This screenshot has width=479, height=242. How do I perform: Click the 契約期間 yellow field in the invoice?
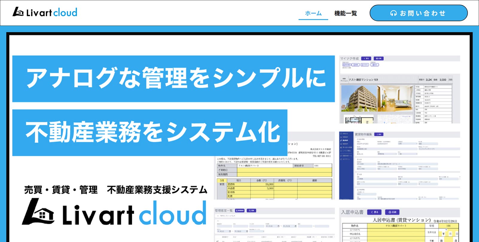tap(284, 174)
